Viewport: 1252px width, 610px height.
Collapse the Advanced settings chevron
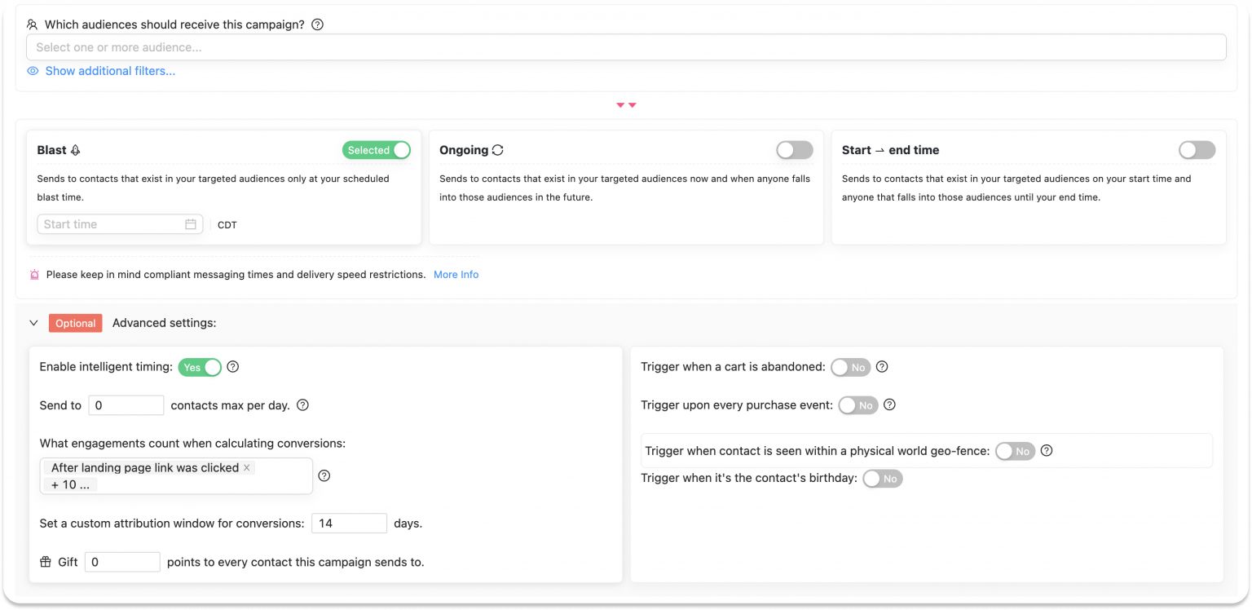[33, 323]
